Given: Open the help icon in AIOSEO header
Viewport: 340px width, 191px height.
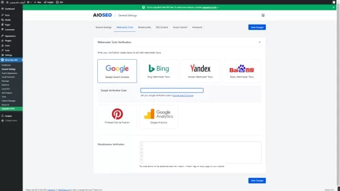Looking at the screenshot, I should pyautogui.click(x=263, y=15).
